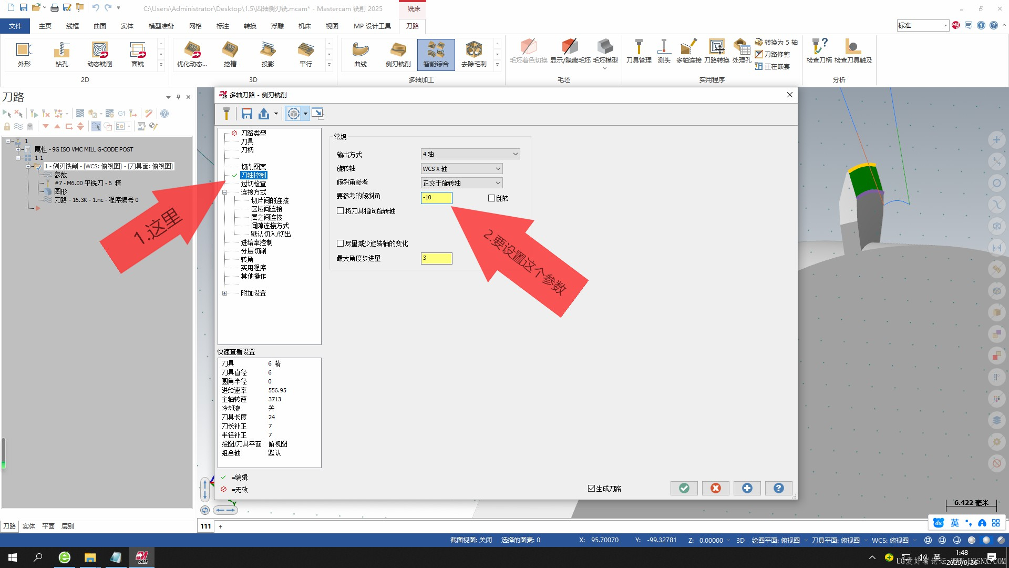
Task: Switch to the 主页 ribbon tab
Action: point(45,26)
